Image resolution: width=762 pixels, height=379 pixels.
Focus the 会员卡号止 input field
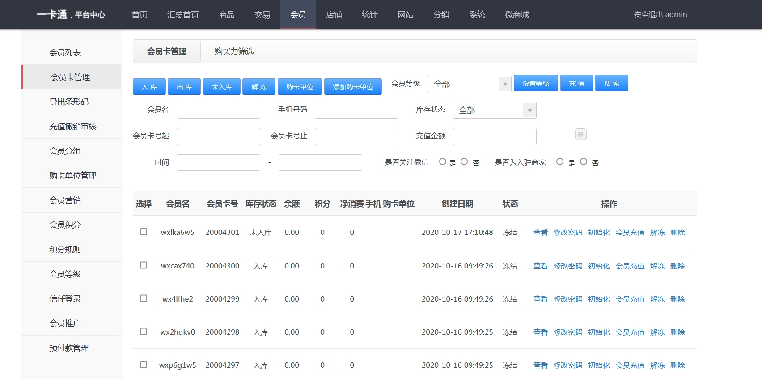pyautogui.click(x=356, y=136)
